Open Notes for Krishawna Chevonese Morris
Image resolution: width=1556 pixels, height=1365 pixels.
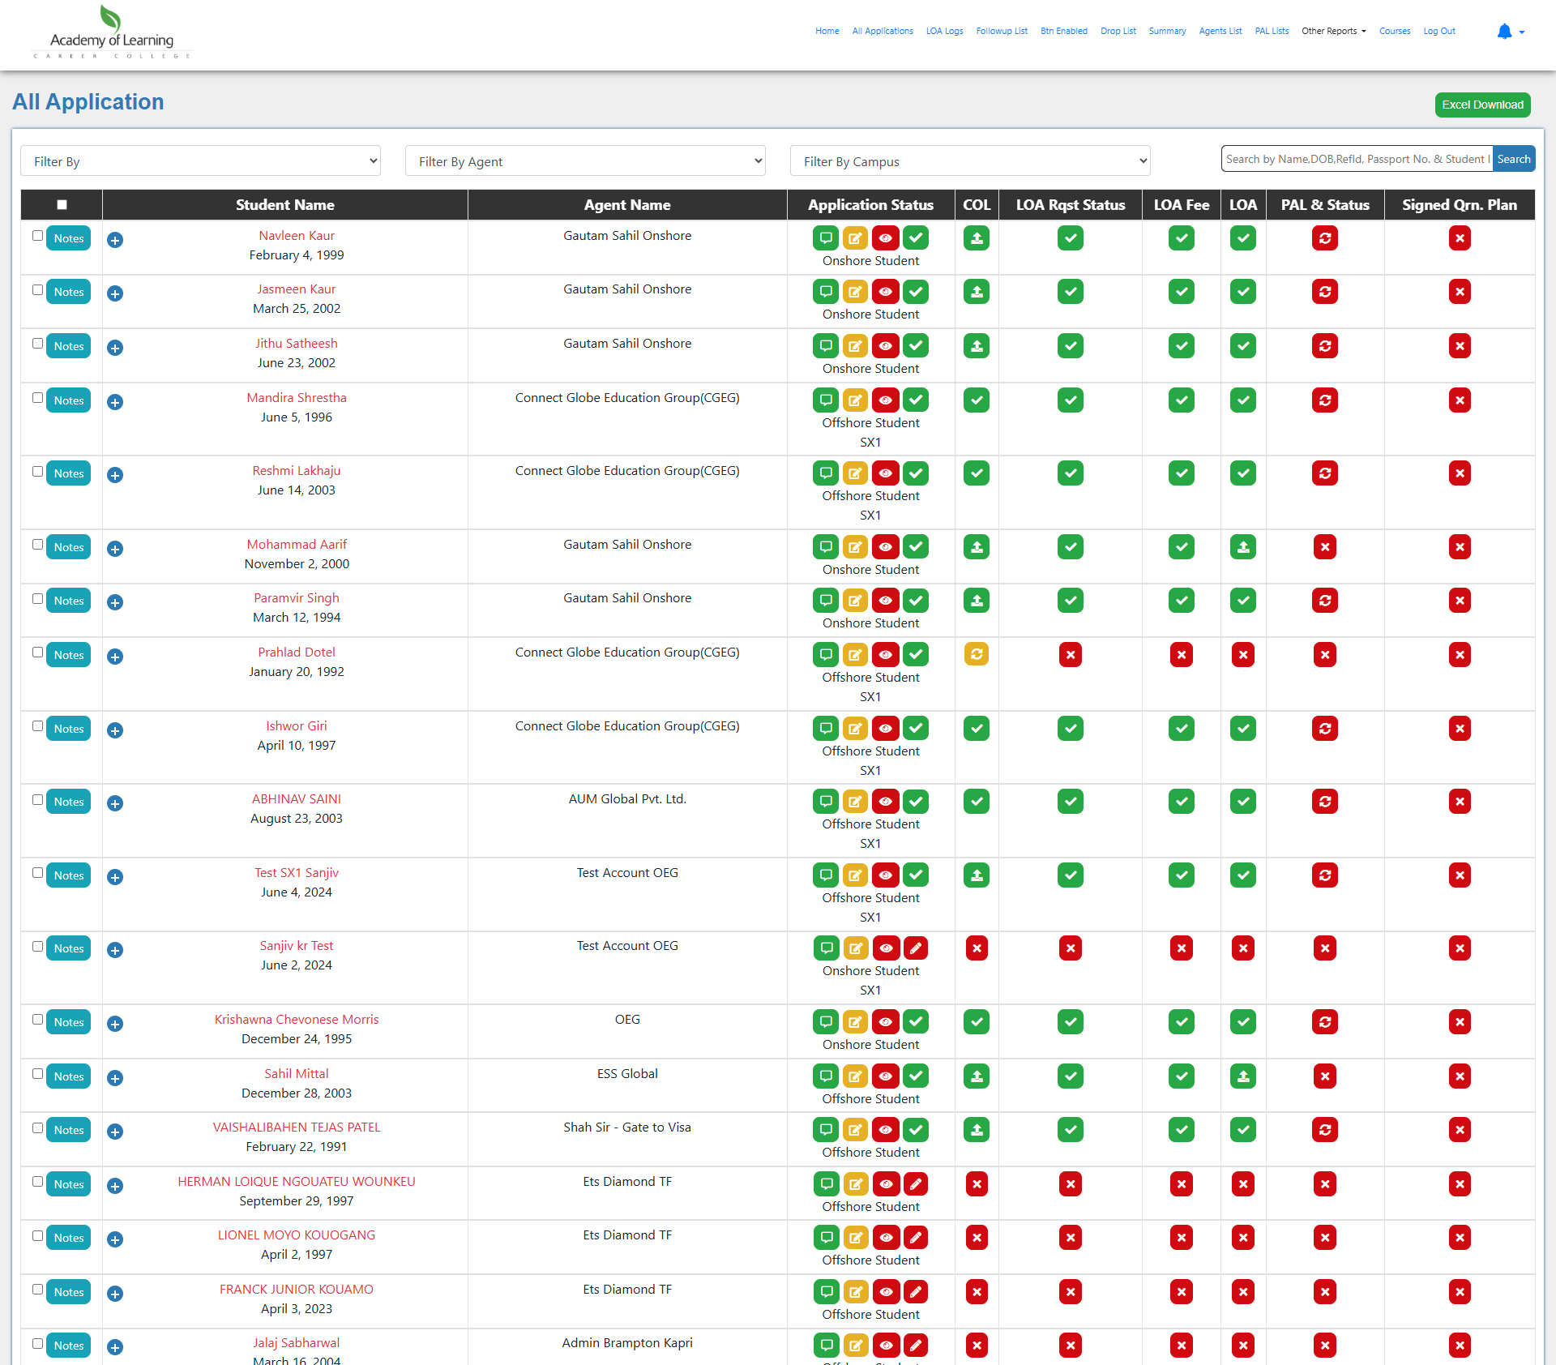(x=69, y=1022)
